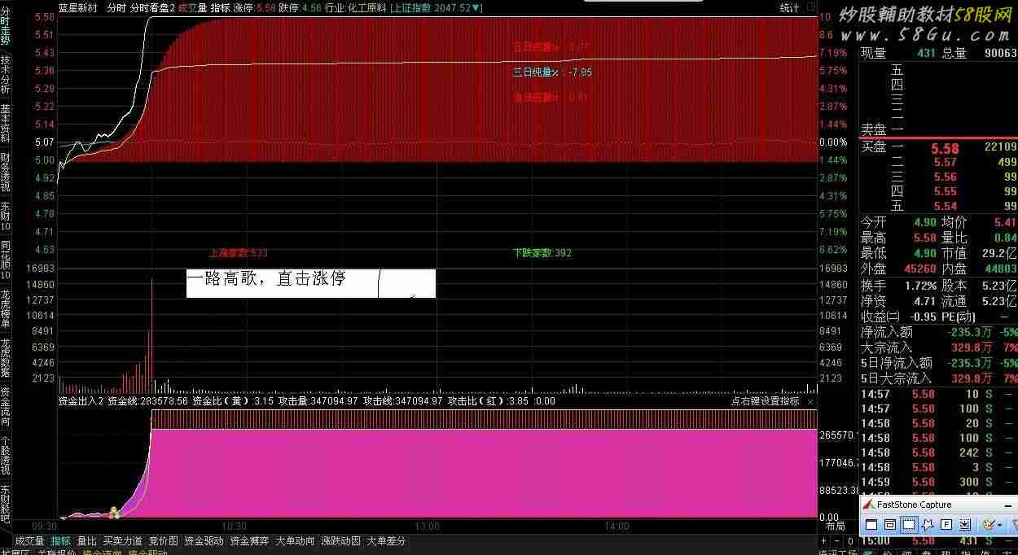Click 行业:化工原料 industry label

pyautogui.click(x=355, y=7)
